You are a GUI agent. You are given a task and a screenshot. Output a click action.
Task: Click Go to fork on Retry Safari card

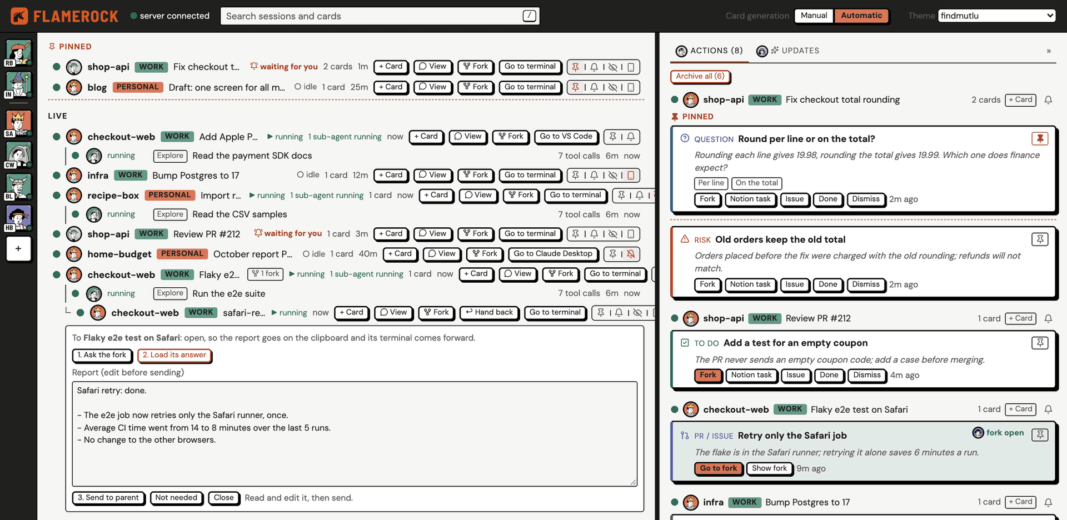click(718, 469)
